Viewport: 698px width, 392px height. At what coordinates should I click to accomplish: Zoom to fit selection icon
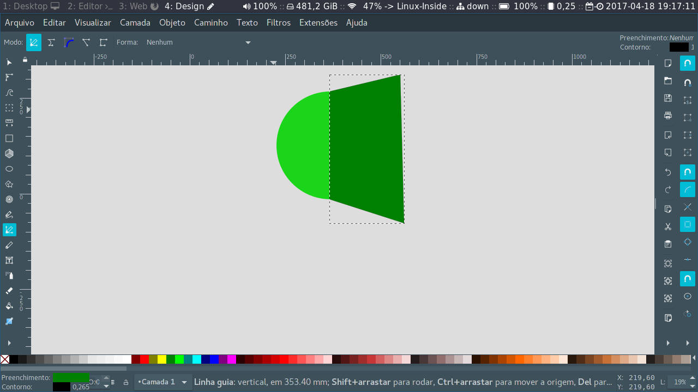(x=668, y=264)
